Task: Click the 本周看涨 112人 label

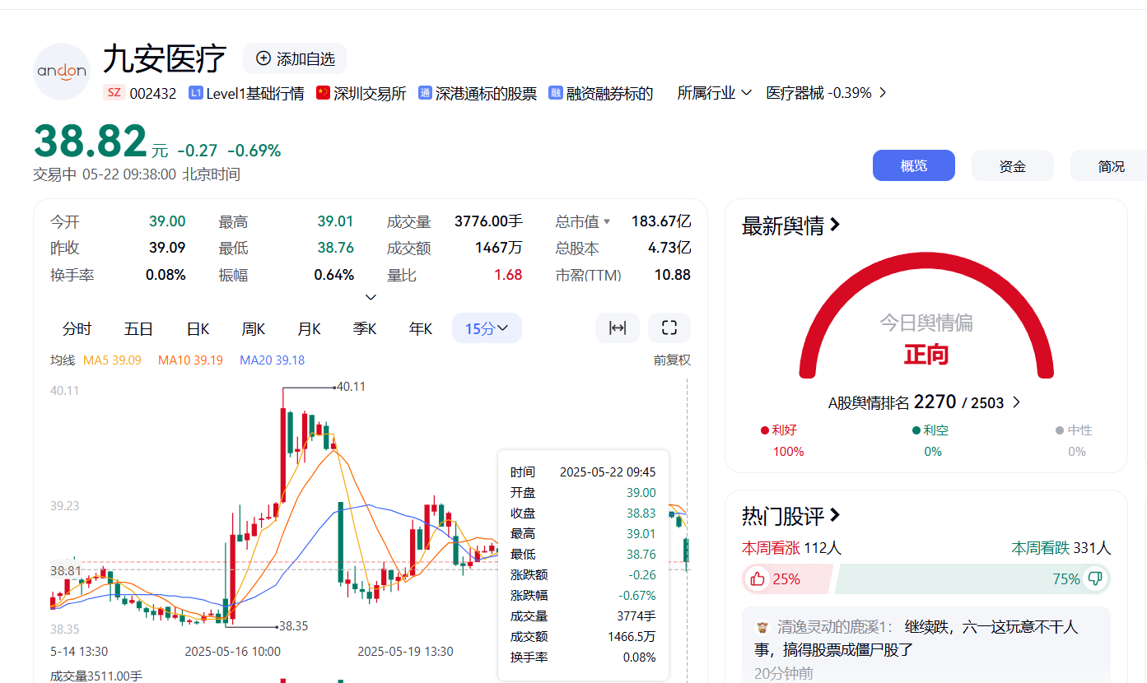Action: pos(791,548)
